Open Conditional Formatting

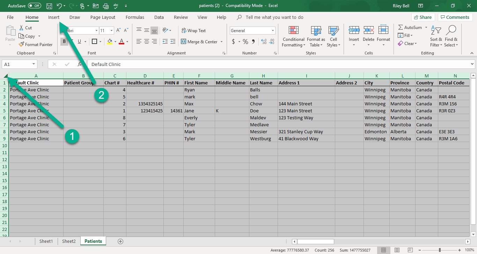pos(293,37)
